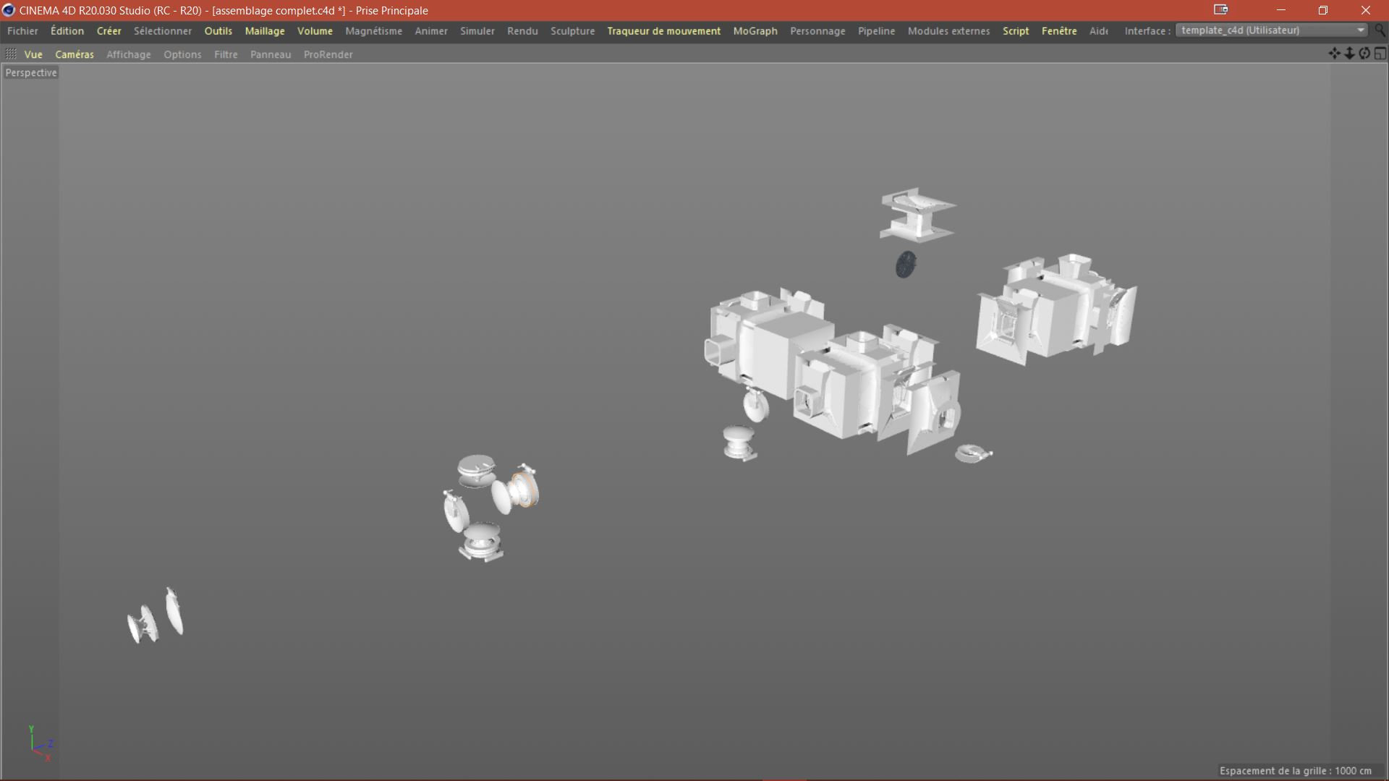Click the title bar display layout icon

1221,10
